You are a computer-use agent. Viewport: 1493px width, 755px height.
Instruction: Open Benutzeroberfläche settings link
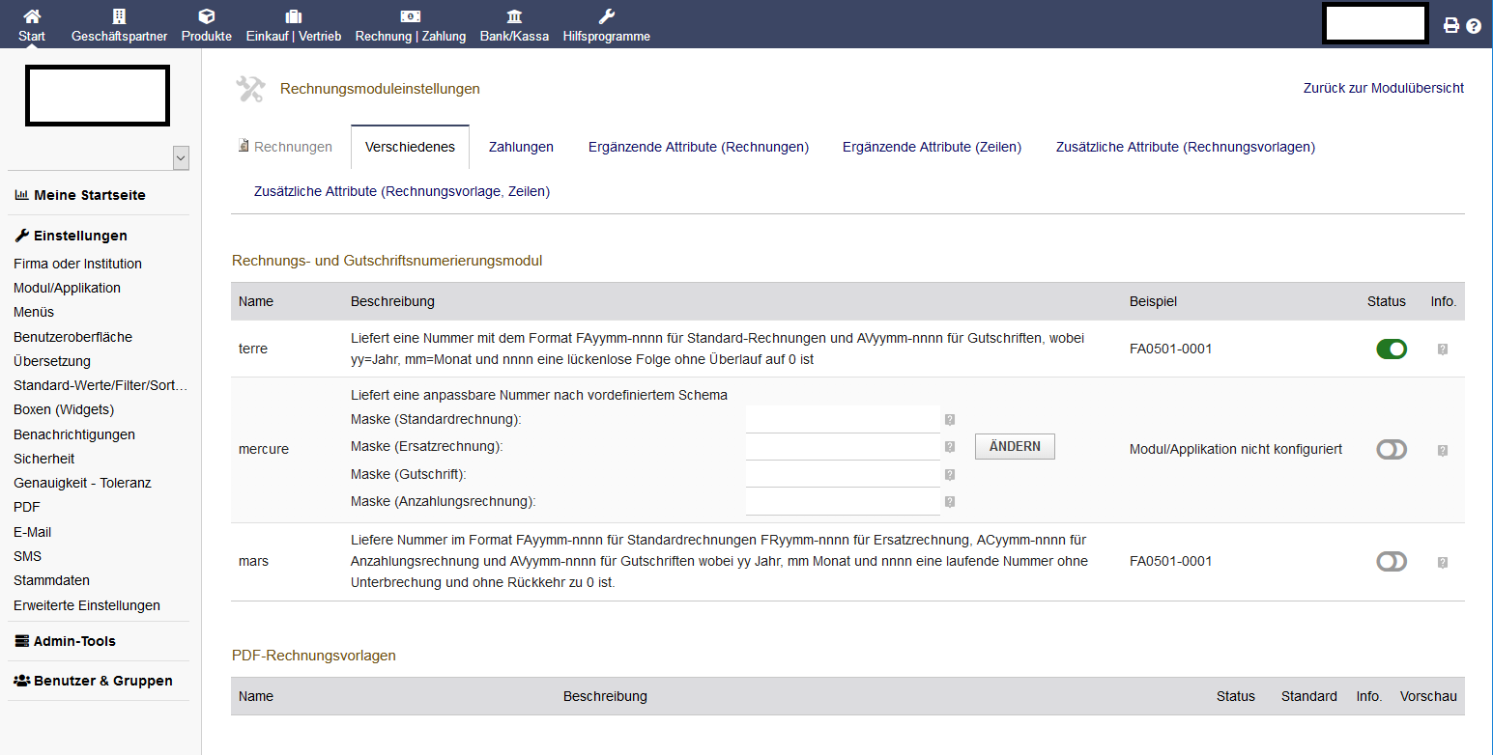tap(72, 337)
